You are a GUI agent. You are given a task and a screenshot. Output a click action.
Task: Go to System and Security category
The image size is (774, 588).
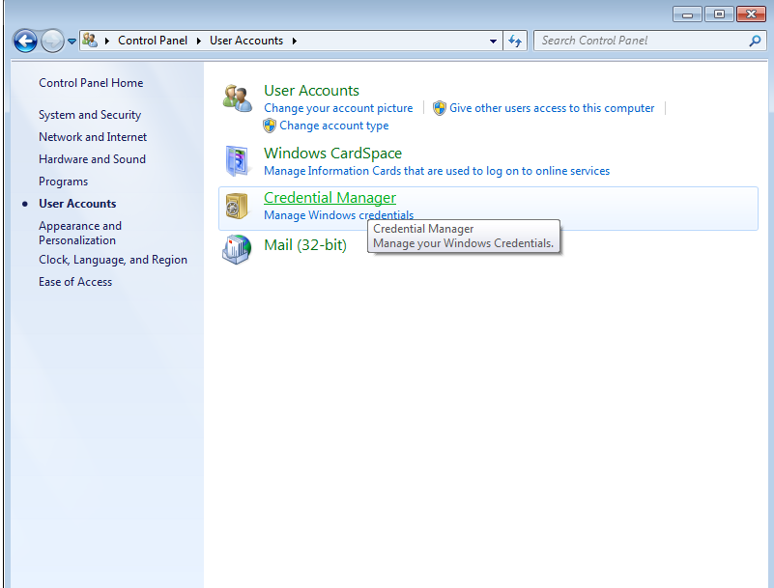[x=90, y=115]
